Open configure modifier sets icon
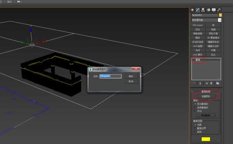 tap(218, 83)
